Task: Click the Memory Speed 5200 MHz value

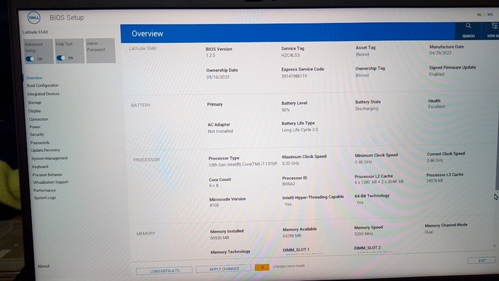Action: tap(364, 234)
